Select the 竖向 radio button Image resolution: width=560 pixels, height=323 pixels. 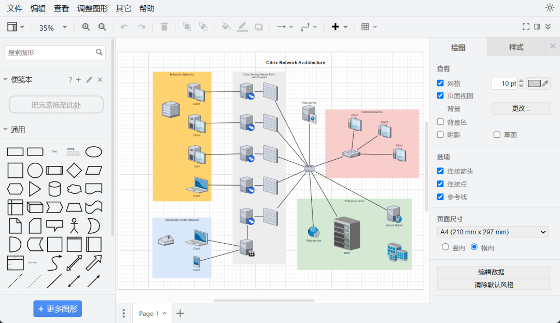tap(445, 247)
